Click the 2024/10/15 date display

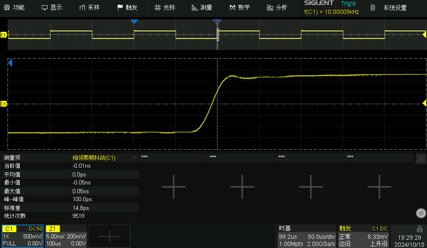pyautogui.click(x=409, y=245)
